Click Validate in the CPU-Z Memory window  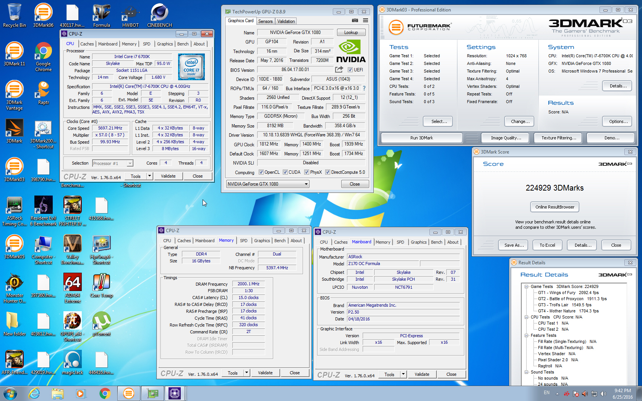coord(265,373)
